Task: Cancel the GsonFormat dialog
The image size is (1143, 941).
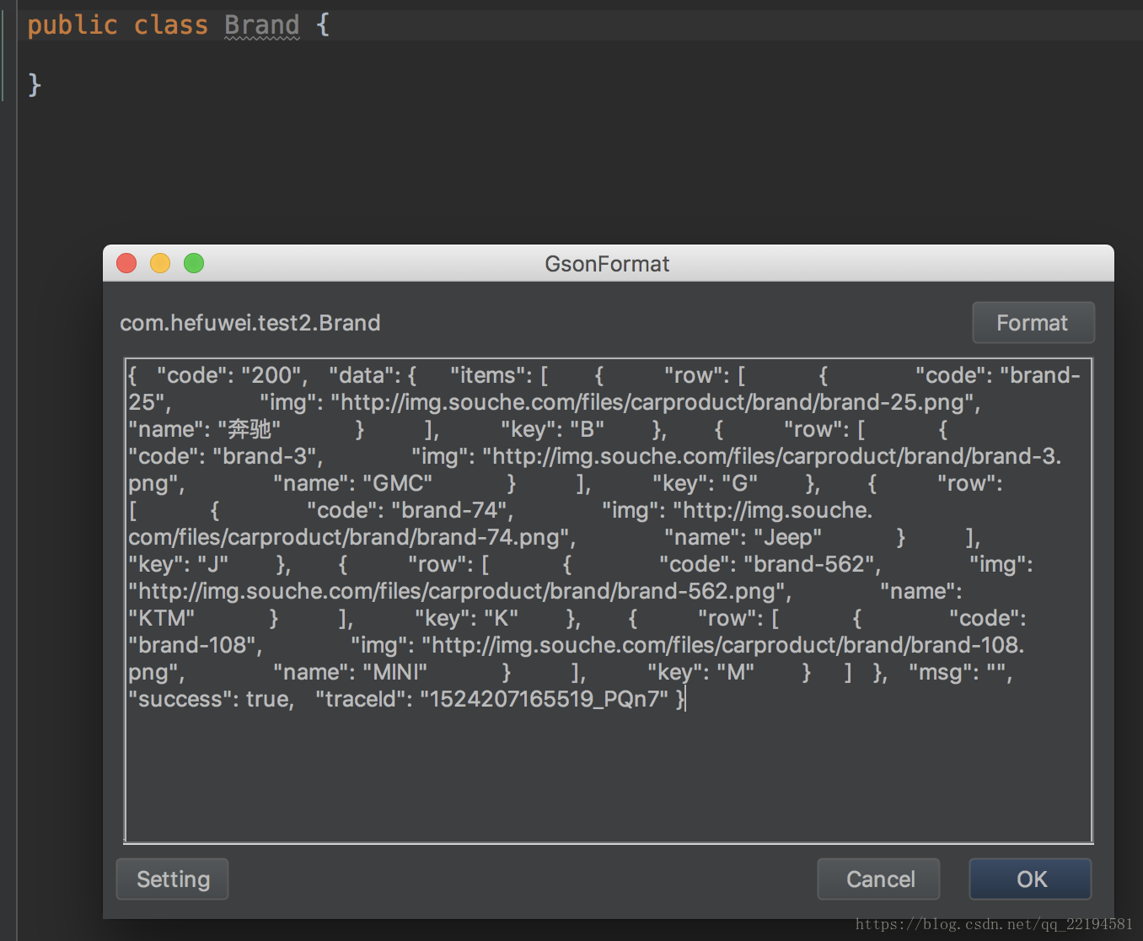Action: [x=879, y=879]
